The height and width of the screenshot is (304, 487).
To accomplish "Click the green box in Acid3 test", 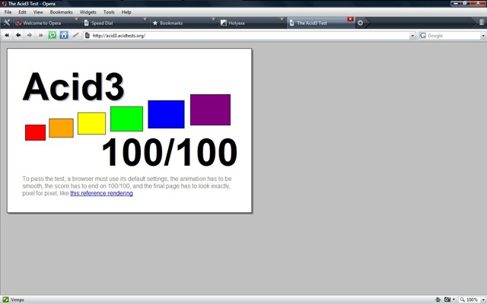I will 127,119.
